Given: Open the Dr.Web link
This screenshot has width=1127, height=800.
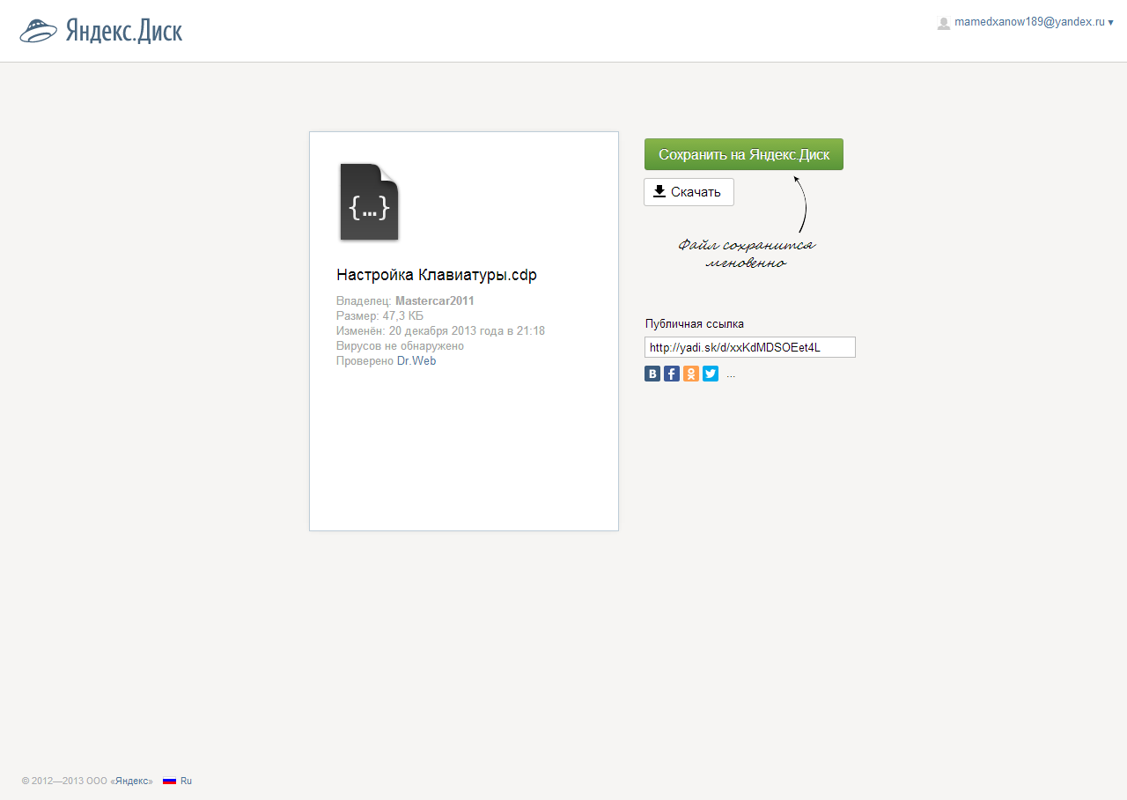Looking at the screenshot, I should [x=416, y=361].
